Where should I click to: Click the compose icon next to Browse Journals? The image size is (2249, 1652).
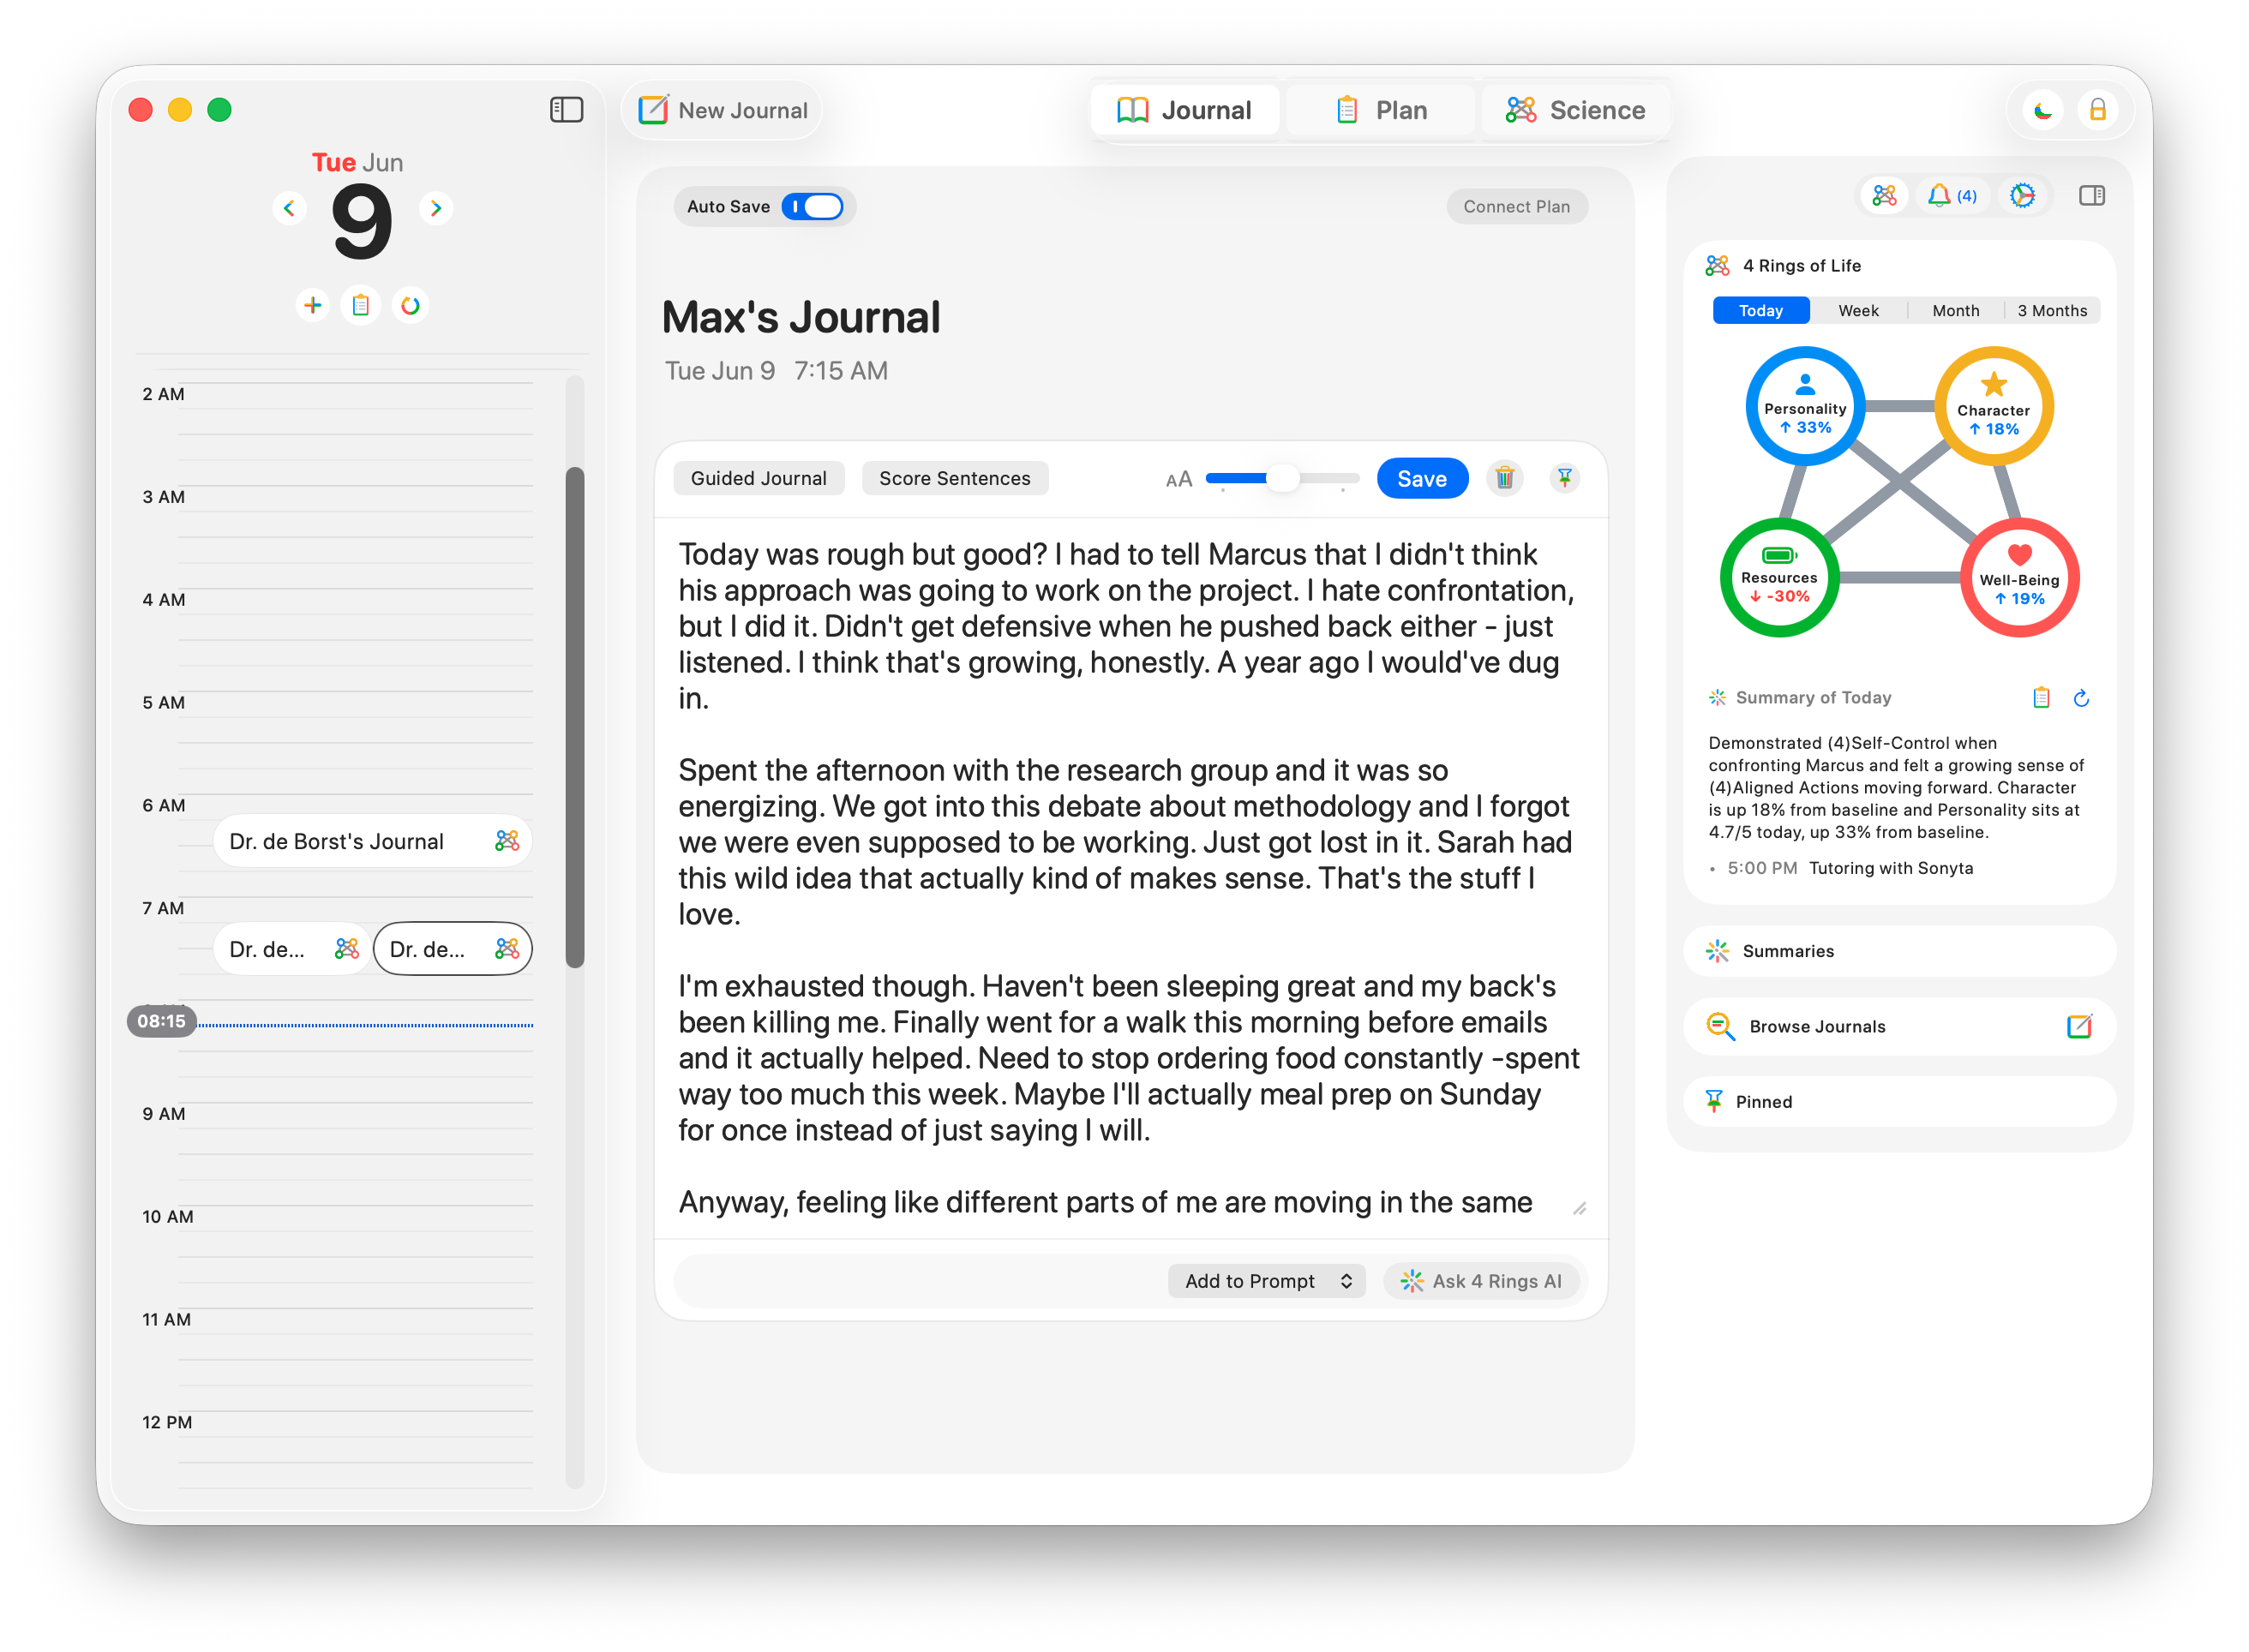[2079, 1025]
